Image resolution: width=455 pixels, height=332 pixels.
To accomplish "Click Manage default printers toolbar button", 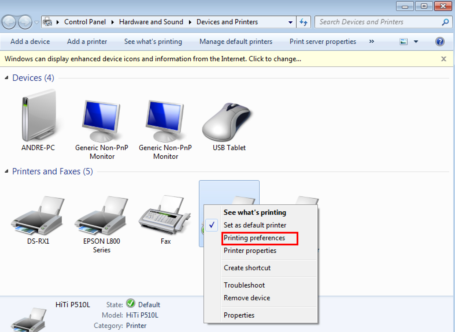I will [x=236, y=42].
